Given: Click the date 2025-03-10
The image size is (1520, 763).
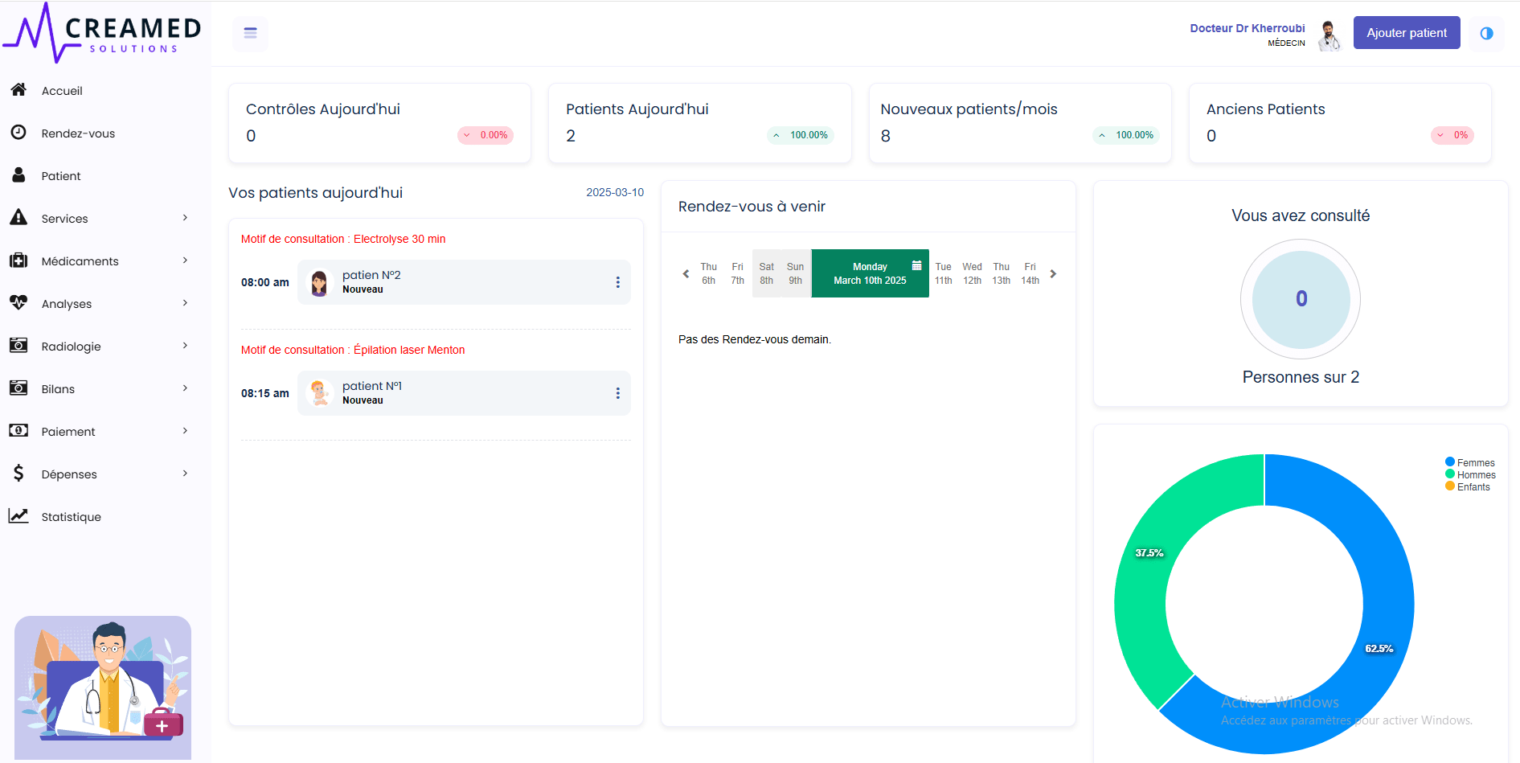Looking at the screenshot, I should 615,192.
